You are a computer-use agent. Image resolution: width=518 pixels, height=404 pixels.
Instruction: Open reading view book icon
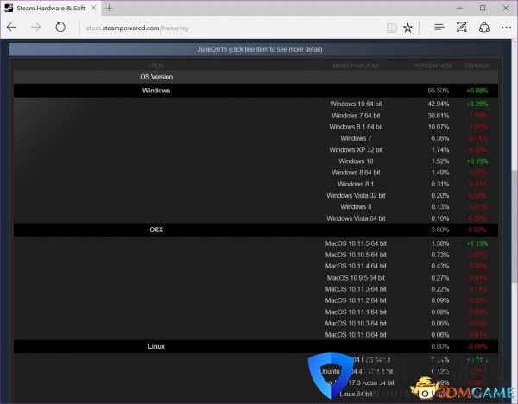click(392, 28)
